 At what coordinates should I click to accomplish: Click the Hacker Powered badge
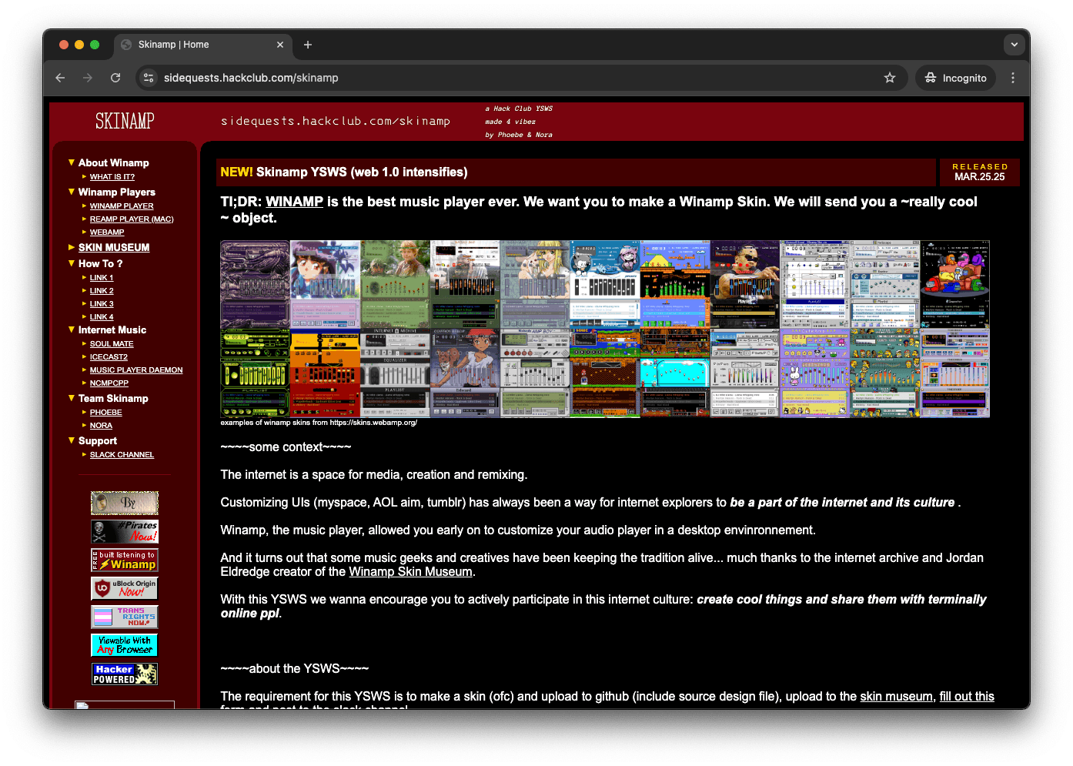point(125,674)
